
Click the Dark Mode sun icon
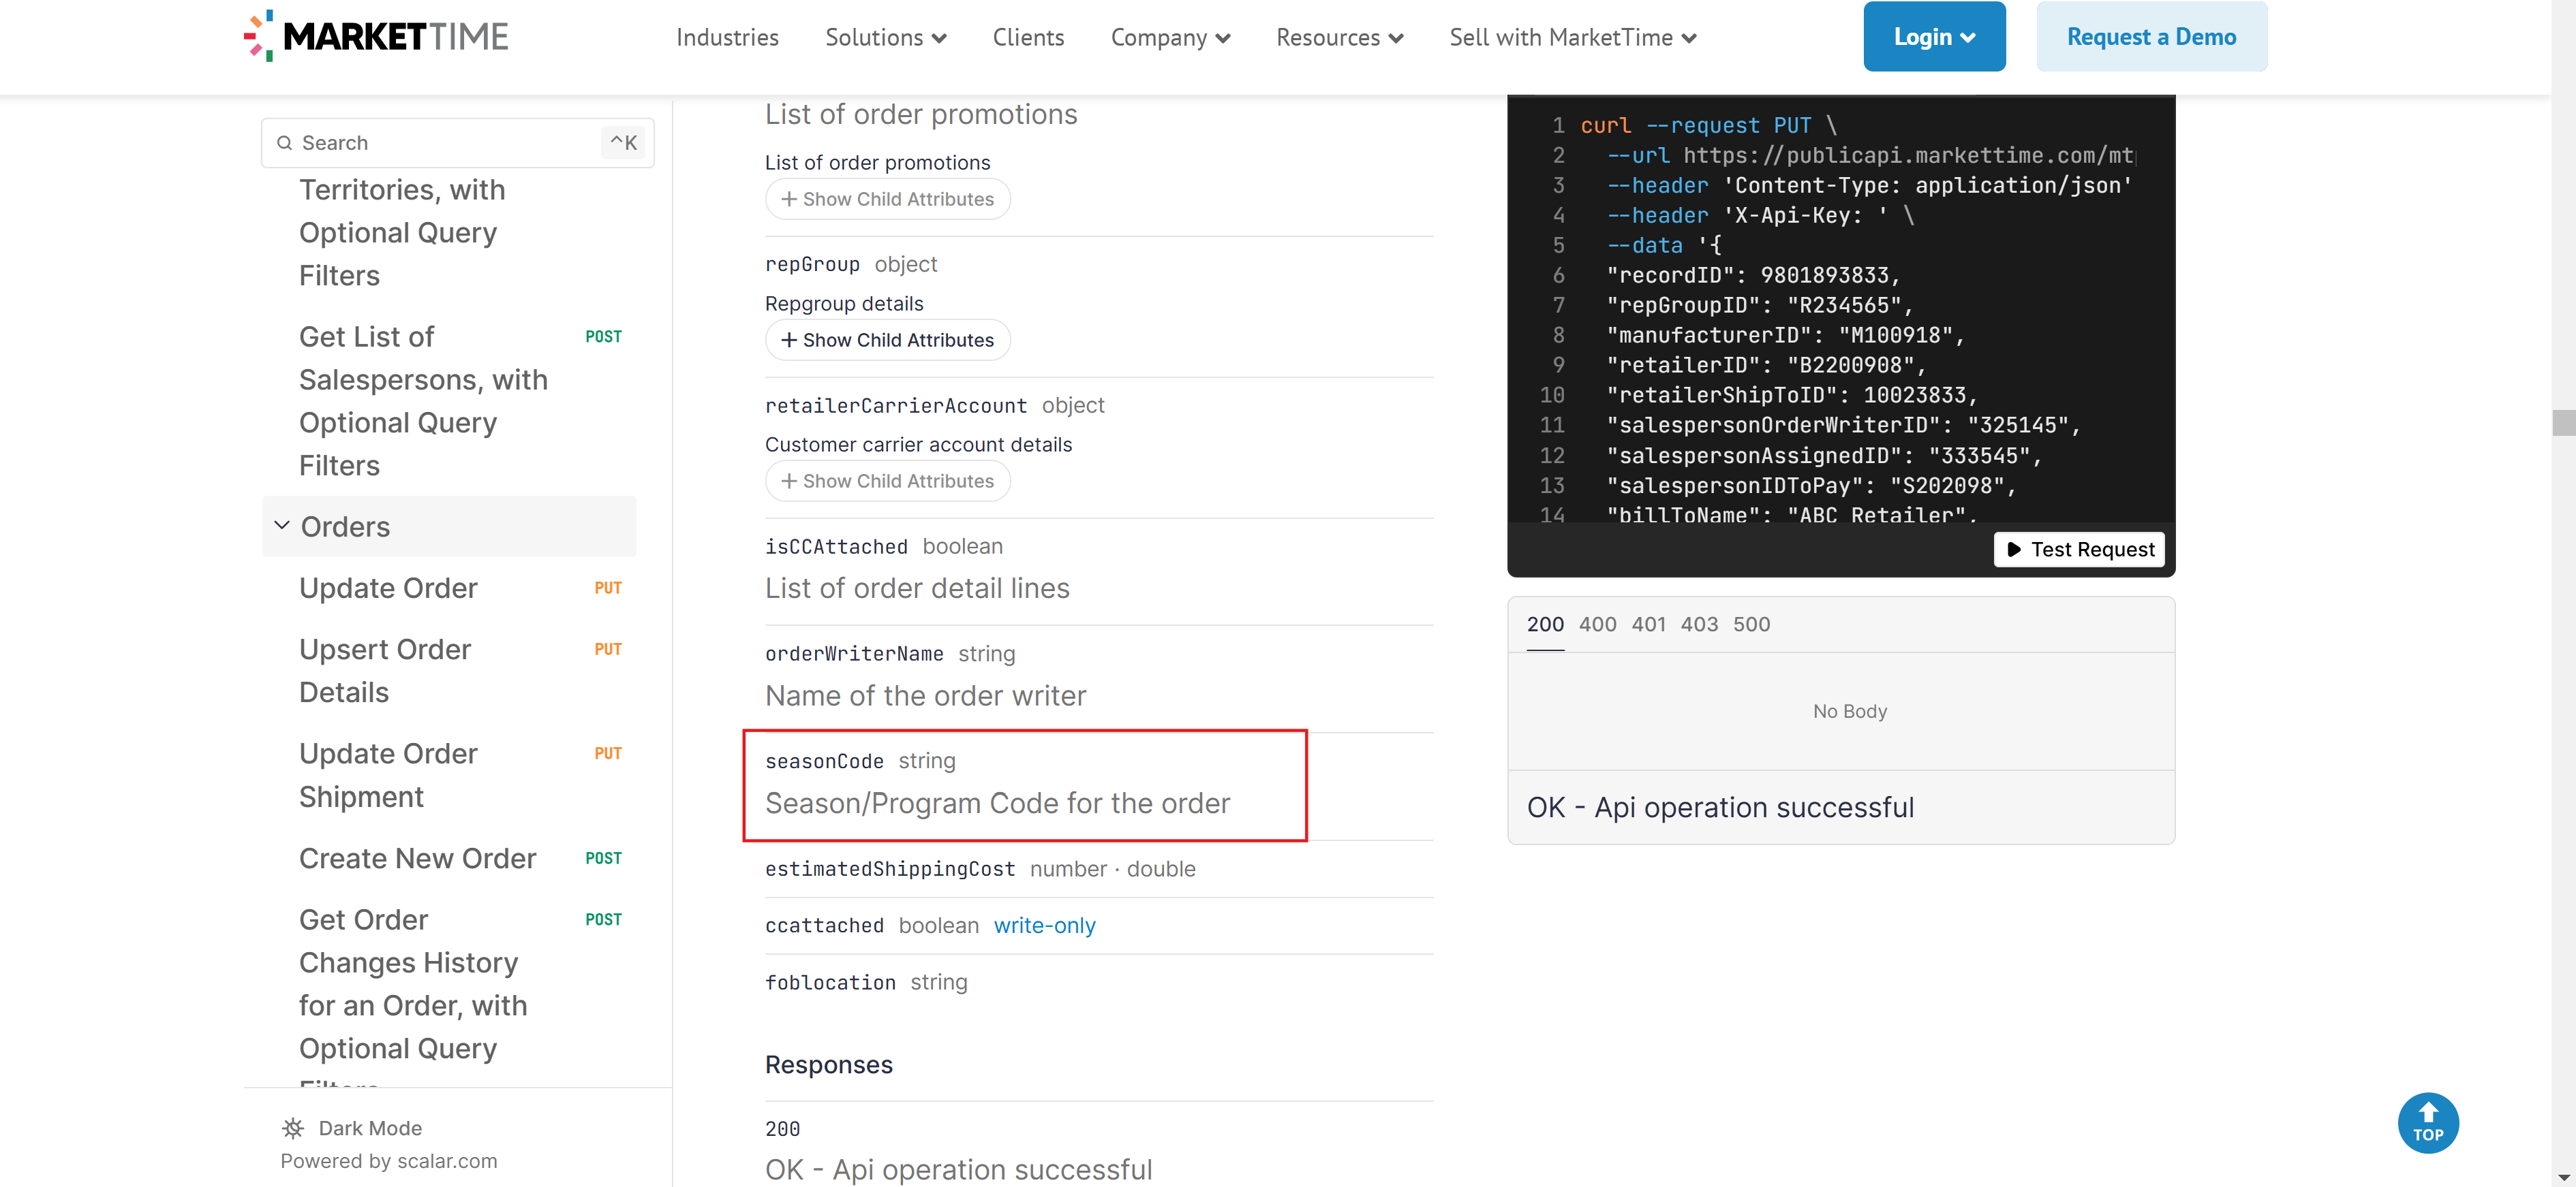click(x=293, y=1128)
